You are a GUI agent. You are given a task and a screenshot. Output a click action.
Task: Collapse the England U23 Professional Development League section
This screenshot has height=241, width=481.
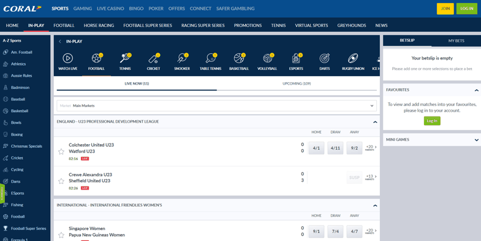375,122
